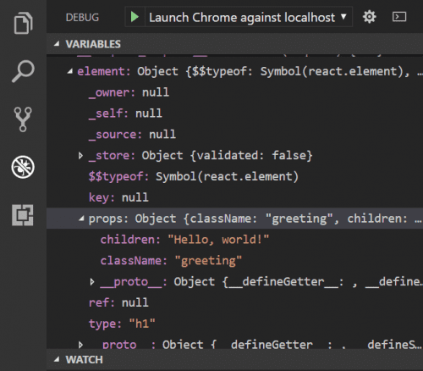Collapse the element object node
The width and height of the screenshot is (423, 371).
tap(70, 71)
